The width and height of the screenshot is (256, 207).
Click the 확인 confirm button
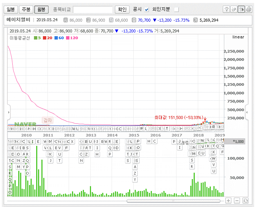coord(122,9)
